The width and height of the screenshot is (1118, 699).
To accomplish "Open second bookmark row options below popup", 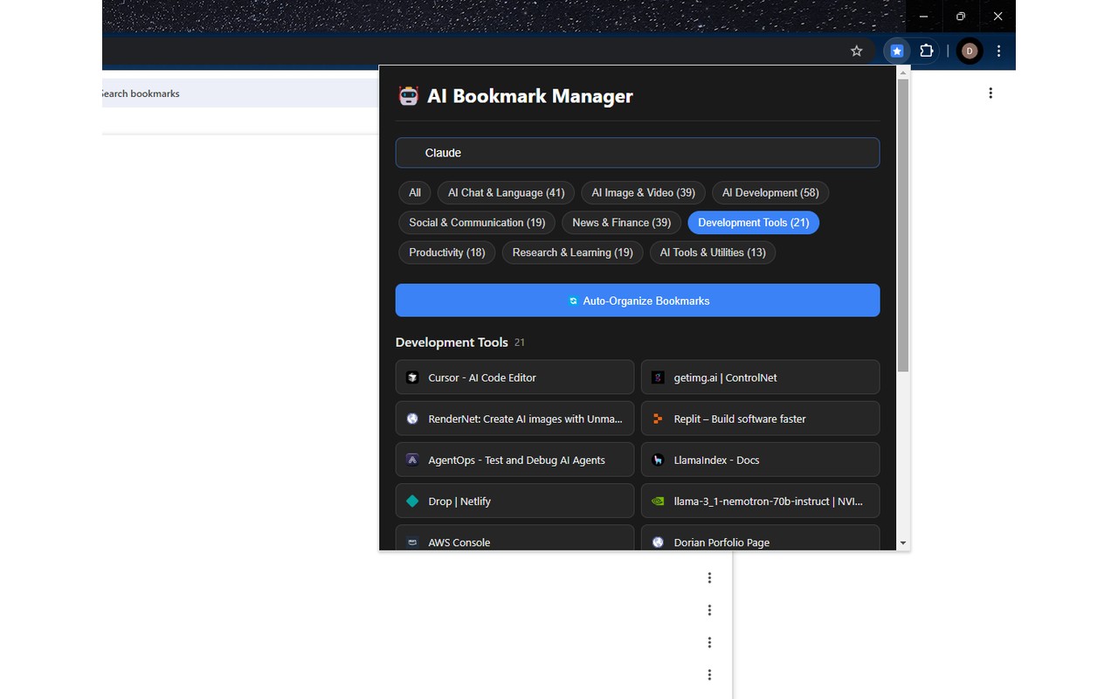I will click(x=709, y=610).
